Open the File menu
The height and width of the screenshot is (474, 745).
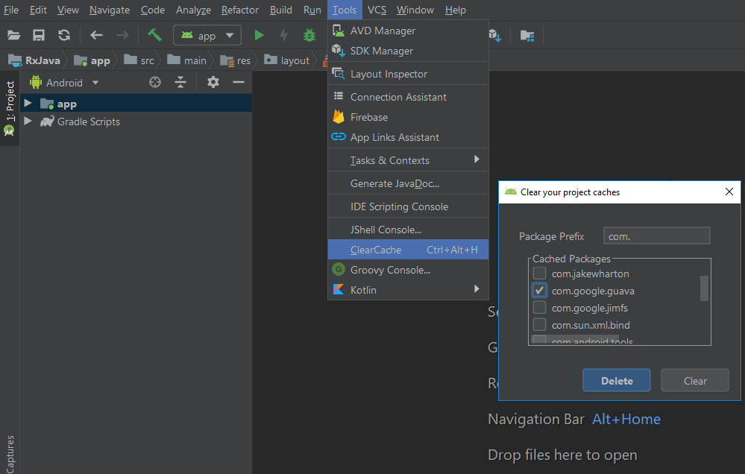[11, 10]
